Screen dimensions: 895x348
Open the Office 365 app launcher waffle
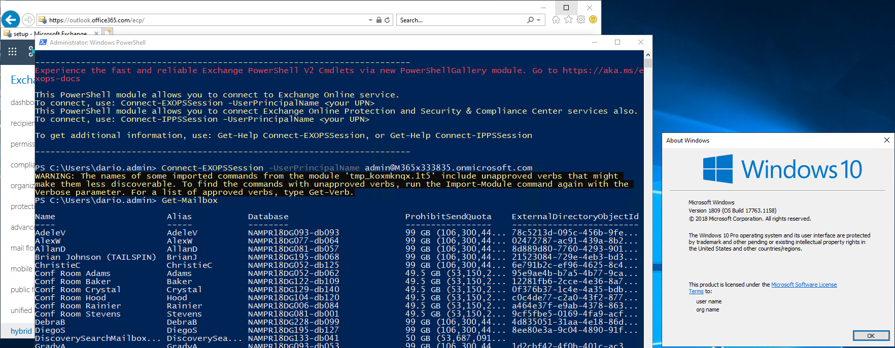pyautogui.click(x=13, y=51)
